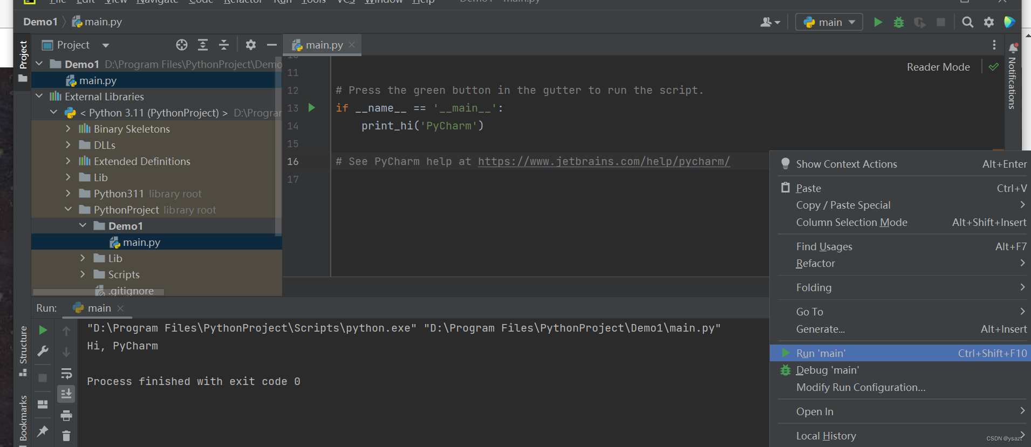The image size is (1031, 447).
Task: Open the JetBrains toolbox colorful icon
Action: 1009,22
